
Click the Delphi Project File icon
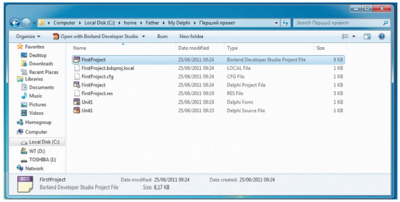[76, 85]
